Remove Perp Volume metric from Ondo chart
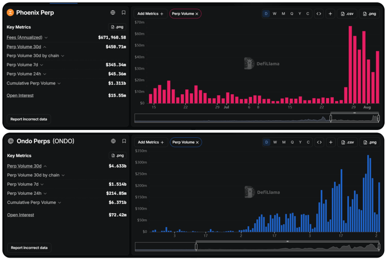 pyautogui.click(x=197, y=142)
